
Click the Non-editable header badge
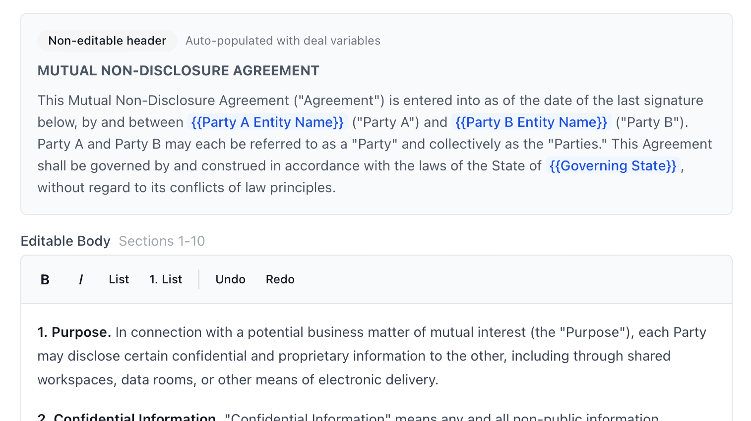click(107, 41)
